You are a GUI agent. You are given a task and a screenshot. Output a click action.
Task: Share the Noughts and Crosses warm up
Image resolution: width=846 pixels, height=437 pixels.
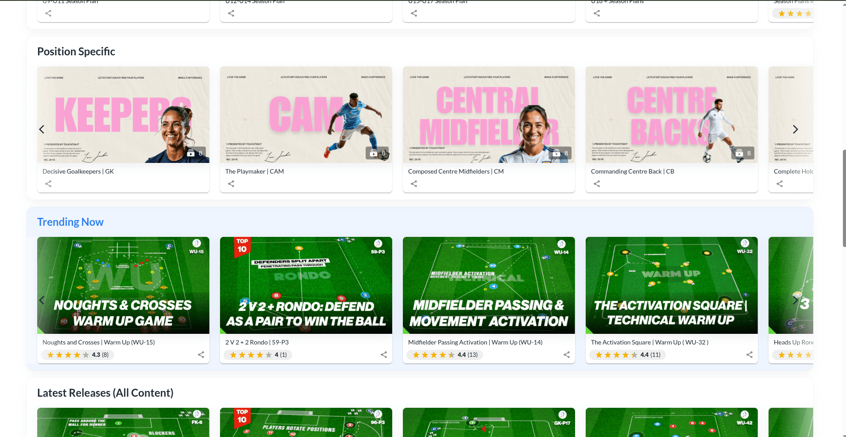point(201,355)
